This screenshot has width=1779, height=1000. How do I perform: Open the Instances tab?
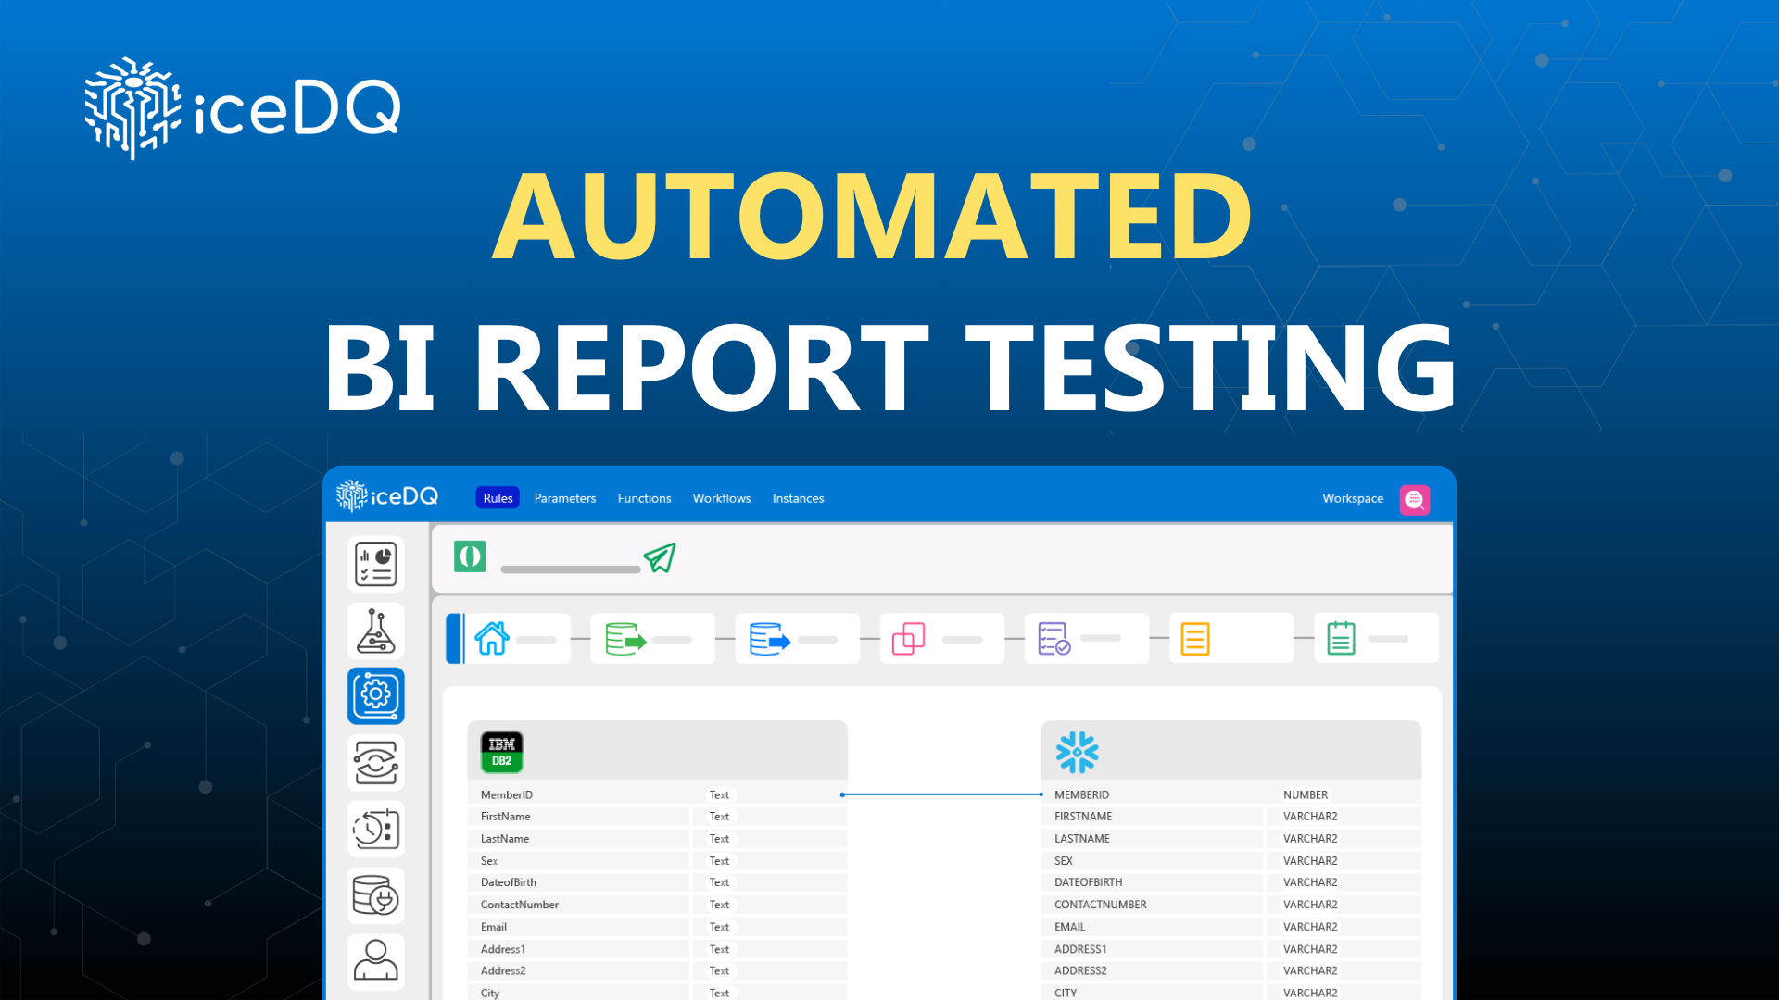(x=799, y=498)
